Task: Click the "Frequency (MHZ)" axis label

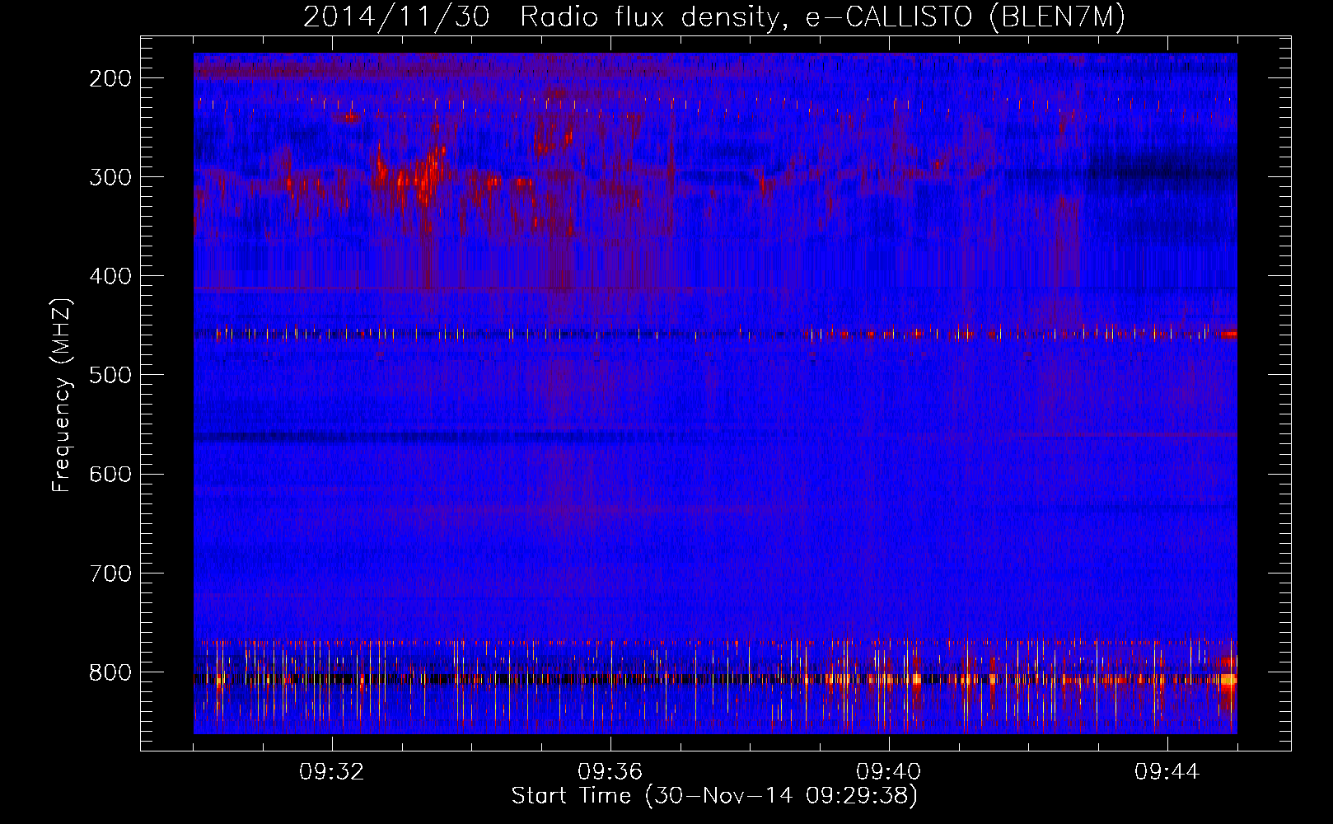Action: pyautogui.click(x=62, y=396)
